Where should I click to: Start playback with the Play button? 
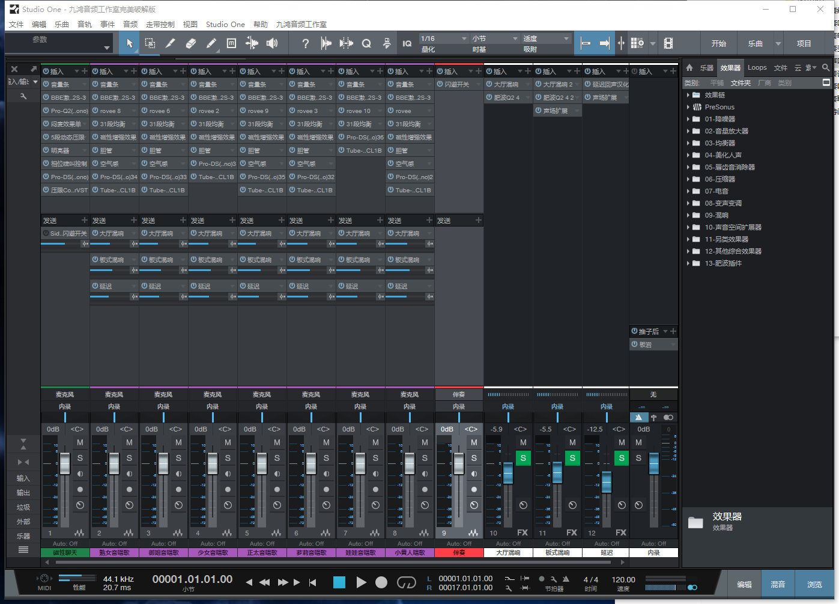point(361,582)
